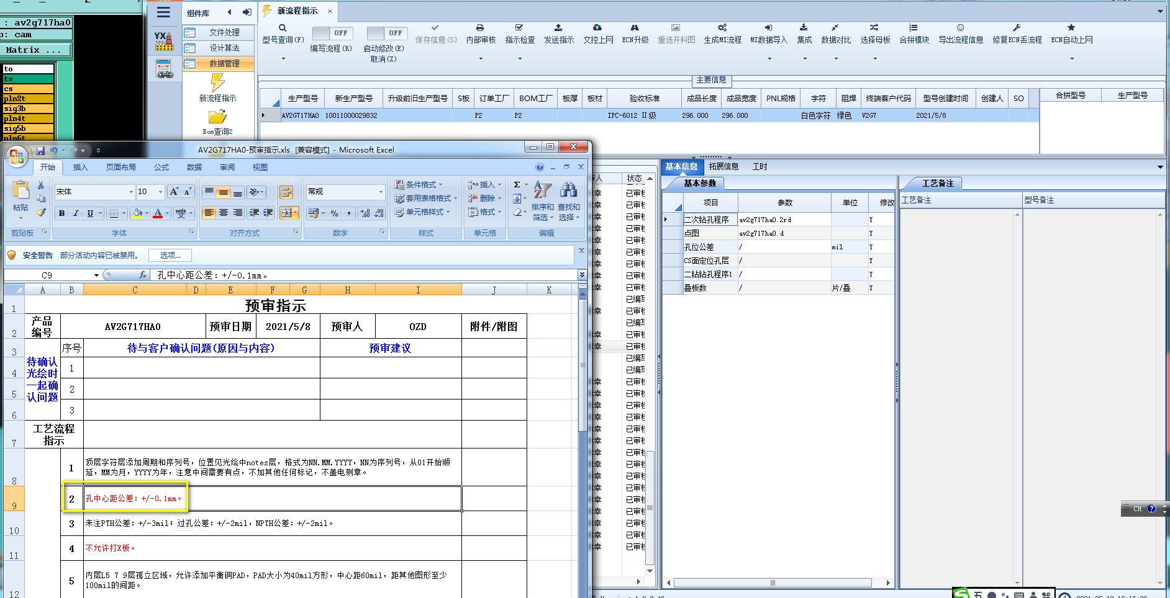Screen dimensions: 1170x598
Task: Open Excel name box C9 dropdown
Action: point(96,275)
